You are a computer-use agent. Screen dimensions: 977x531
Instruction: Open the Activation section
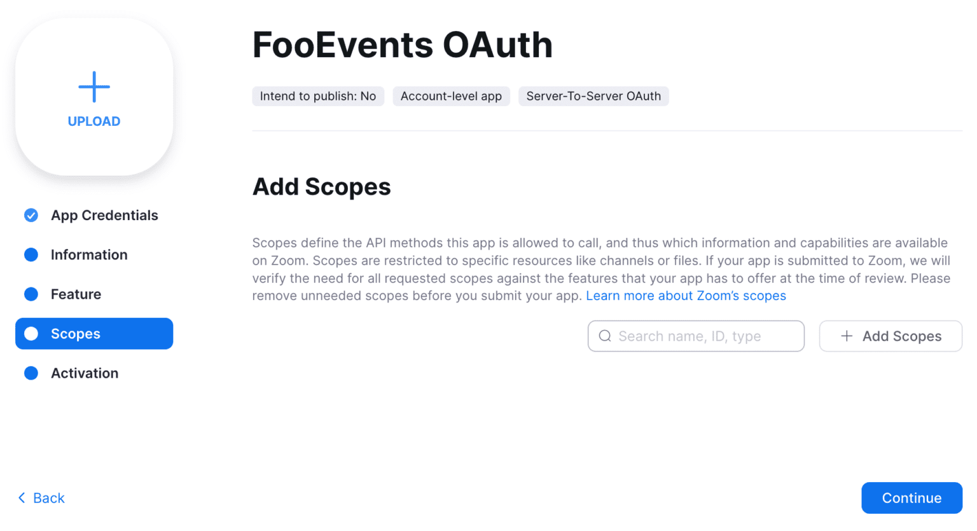(84, 373)
